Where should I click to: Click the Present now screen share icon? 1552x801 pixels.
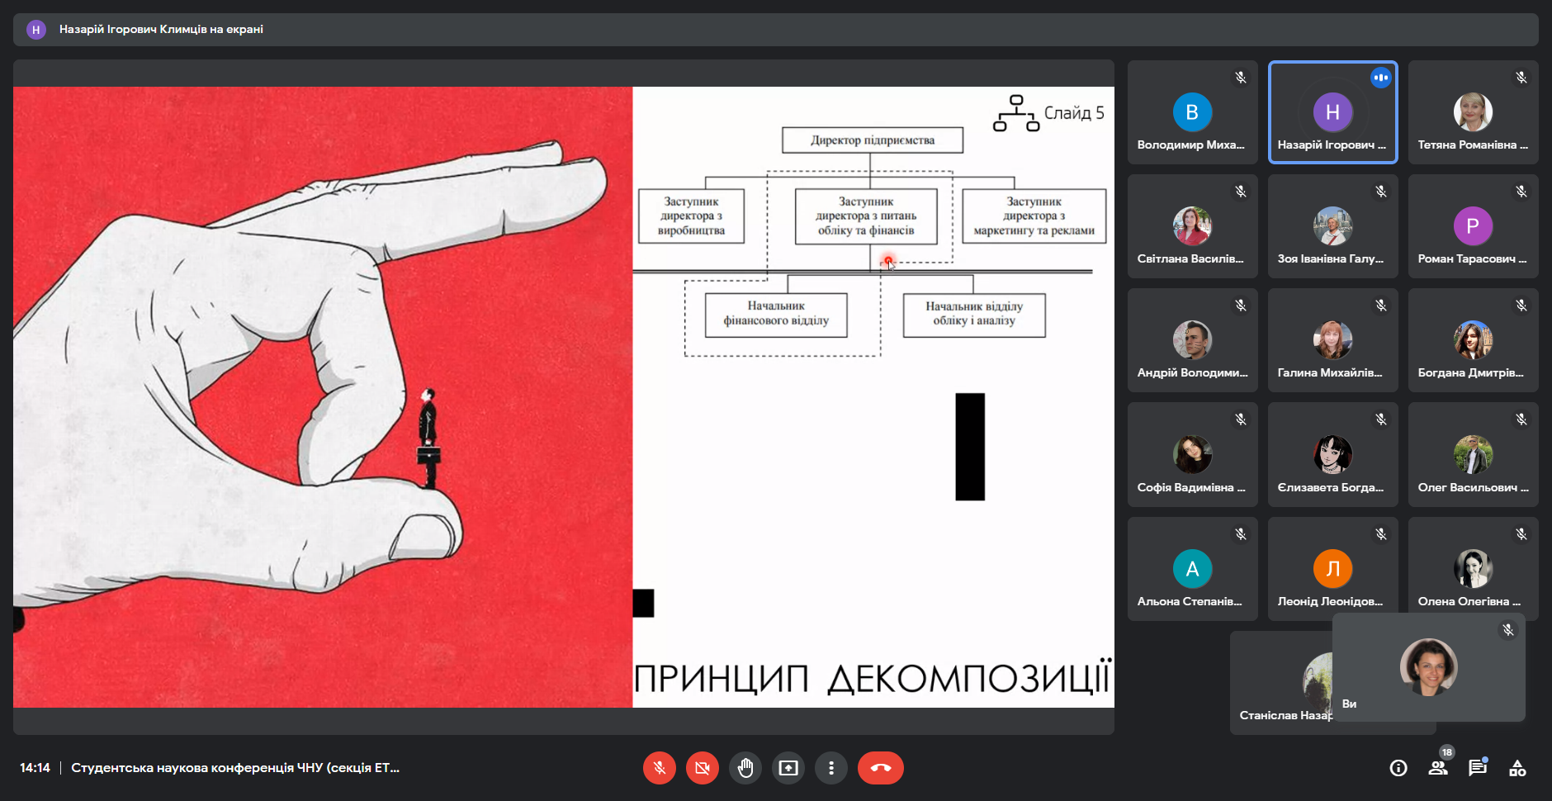coord(788,768)
